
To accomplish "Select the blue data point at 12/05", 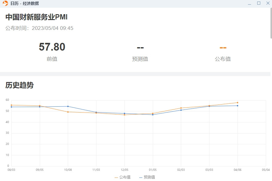I will 124,113.
